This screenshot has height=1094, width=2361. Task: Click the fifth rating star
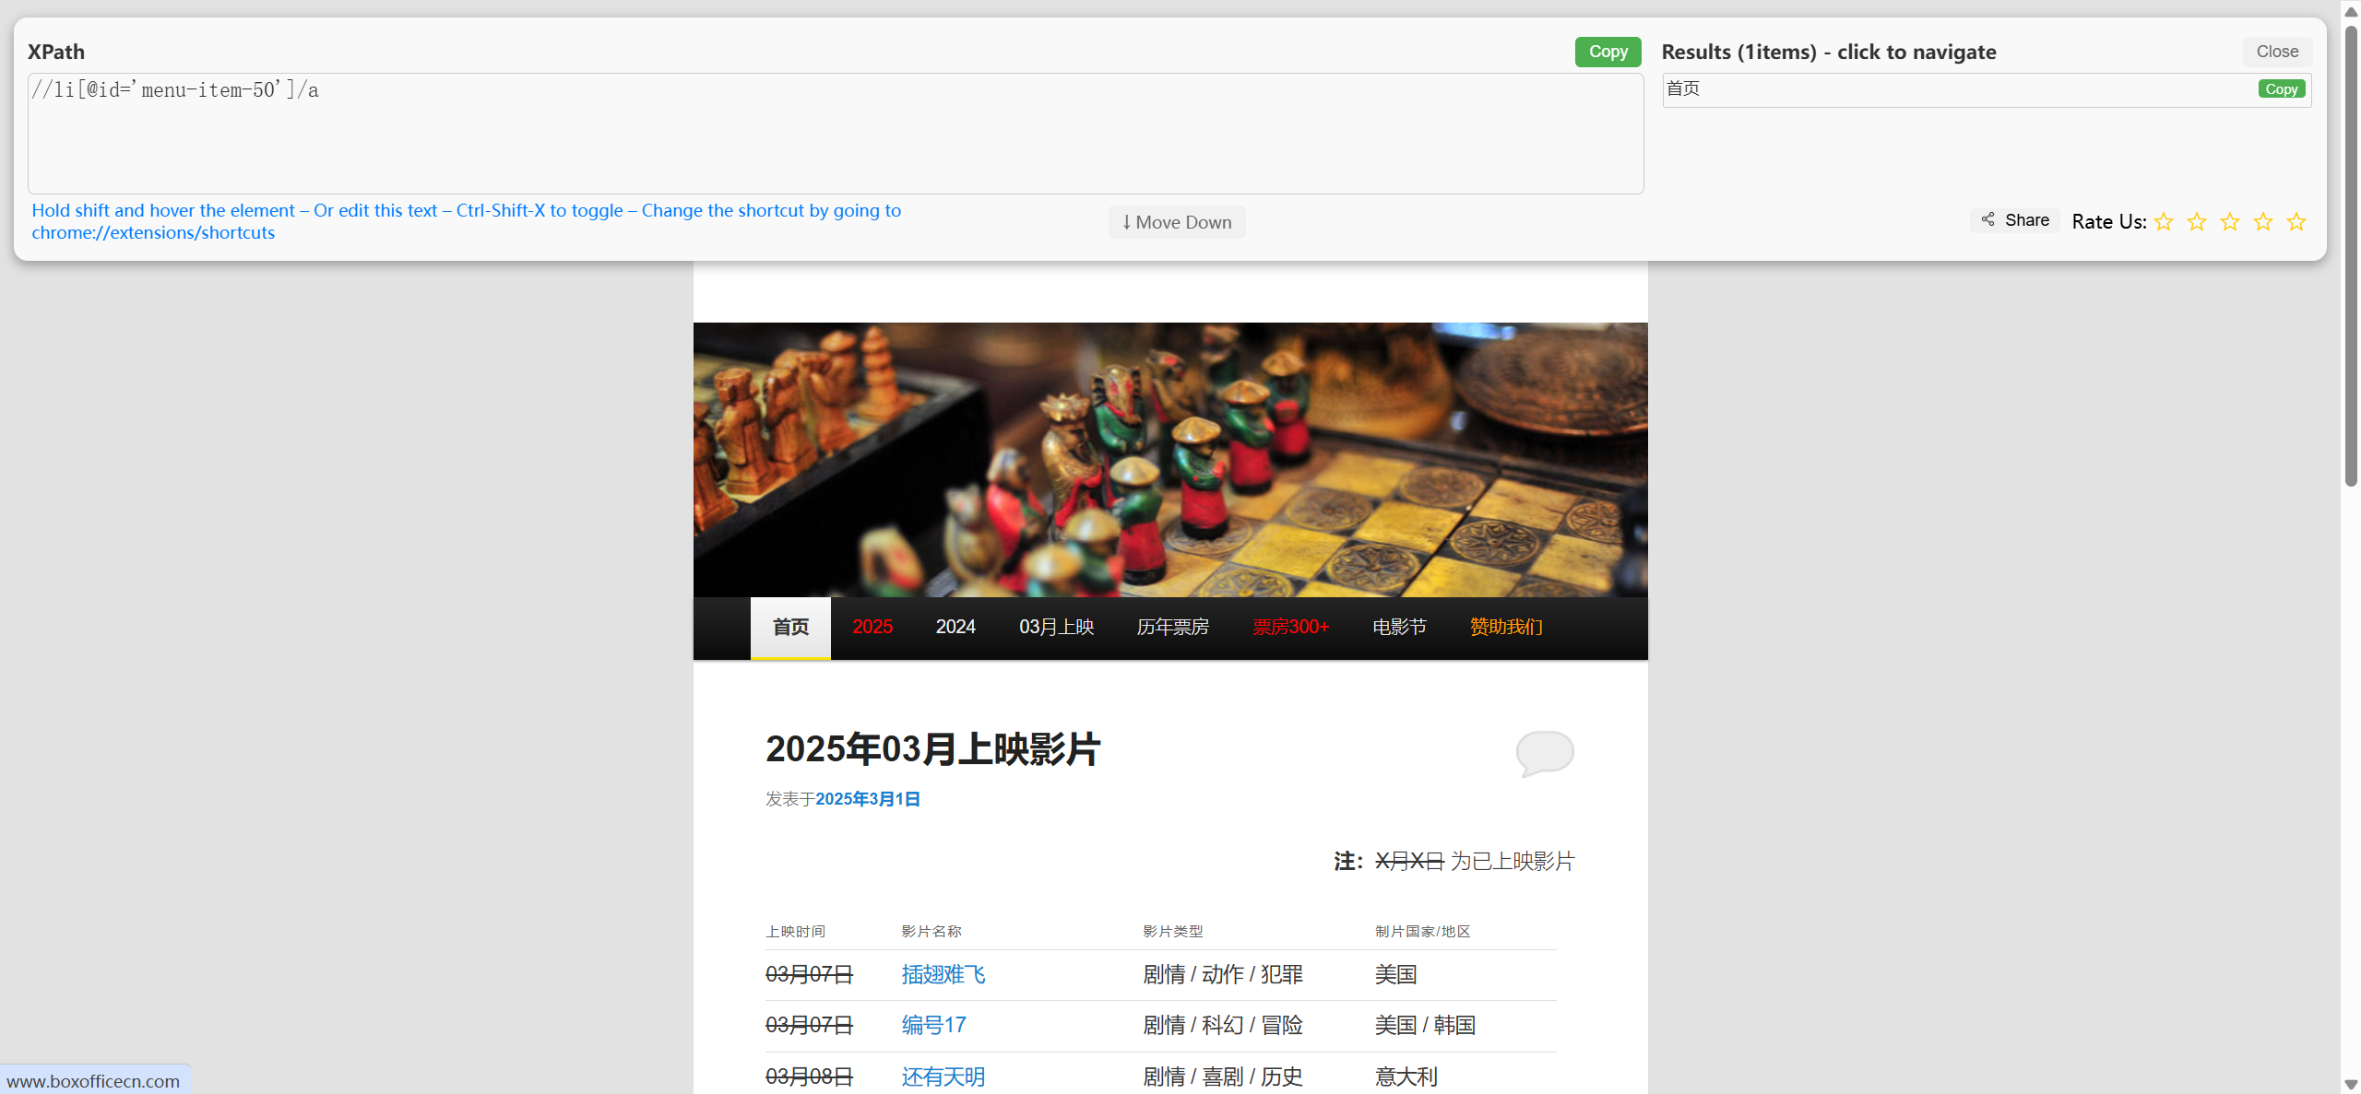click(2296, 222)
